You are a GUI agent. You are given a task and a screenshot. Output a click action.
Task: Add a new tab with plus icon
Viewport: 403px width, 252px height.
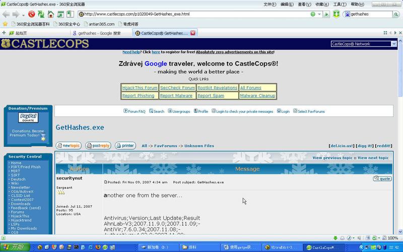pyautogui.click(x=4, y=33)
